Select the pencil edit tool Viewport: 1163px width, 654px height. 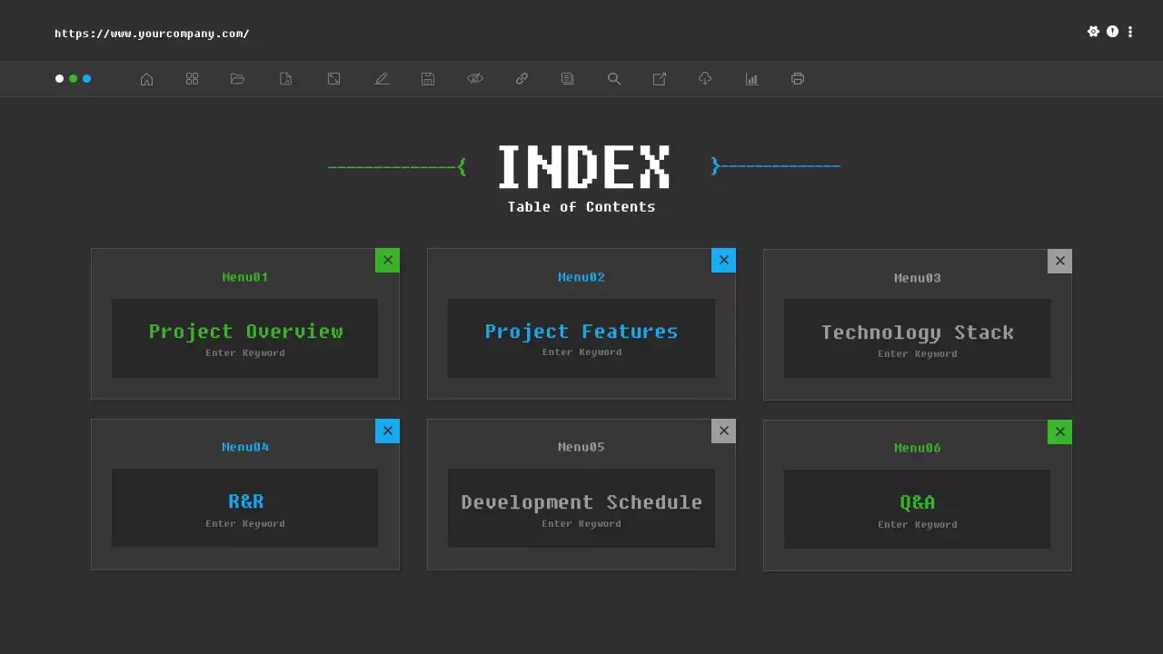click(x=382, y=79)
